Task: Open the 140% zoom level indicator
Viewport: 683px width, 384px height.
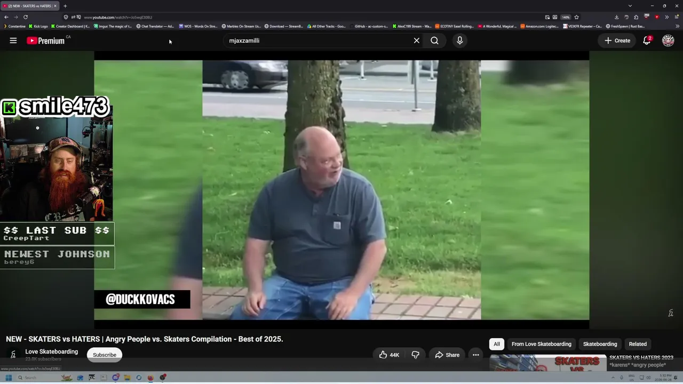Action: 566,17
